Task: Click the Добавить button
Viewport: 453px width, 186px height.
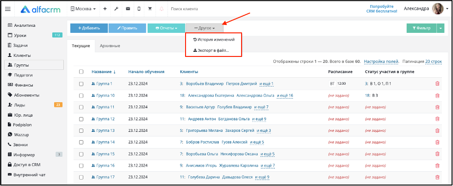Action: pos(89,28)
